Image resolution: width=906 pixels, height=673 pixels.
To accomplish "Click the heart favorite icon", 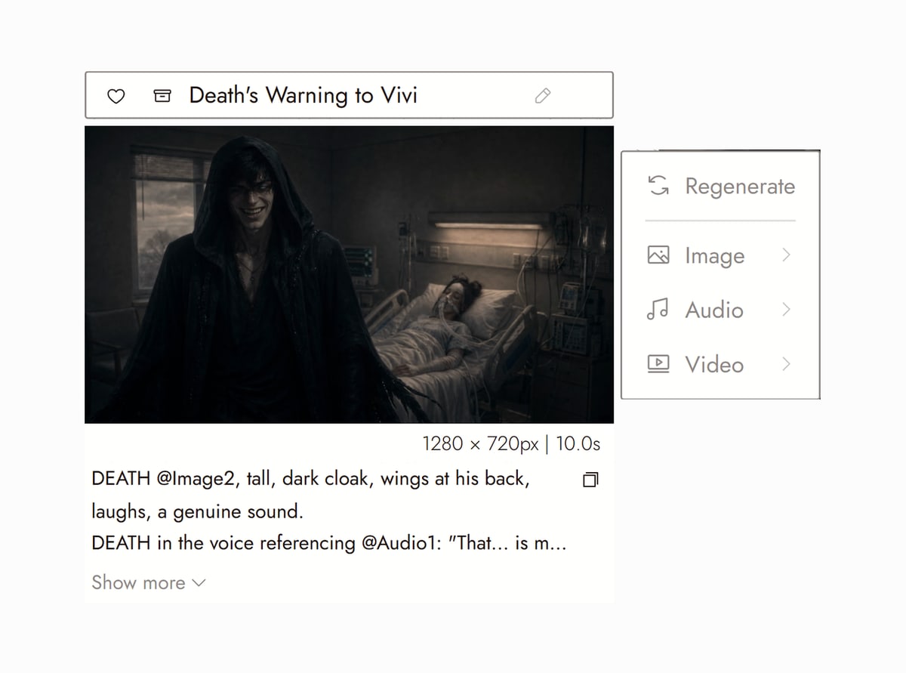I will [116, 96].
